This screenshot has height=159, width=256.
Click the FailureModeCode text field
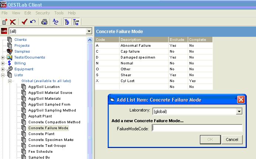click(197, 128)
